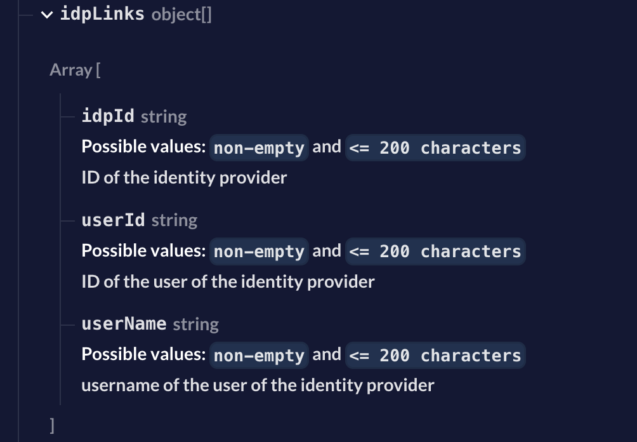Click string type beside userId
637x442 pixels.
point(174,220)
